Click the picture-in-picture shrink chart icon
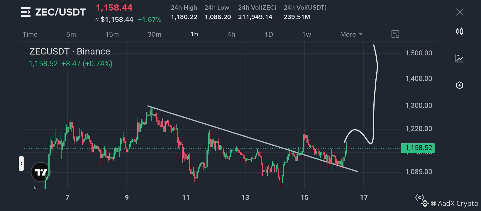The image size is (481, 211). point(395,34)
